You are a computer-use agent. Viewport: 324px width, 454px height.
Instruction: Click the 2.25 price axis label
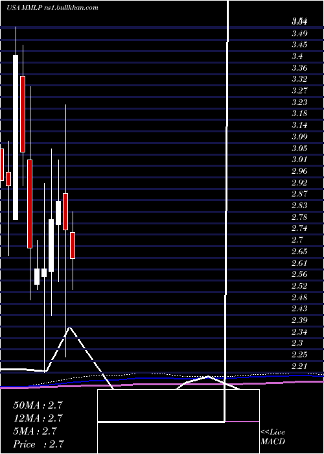click(299, 355)
